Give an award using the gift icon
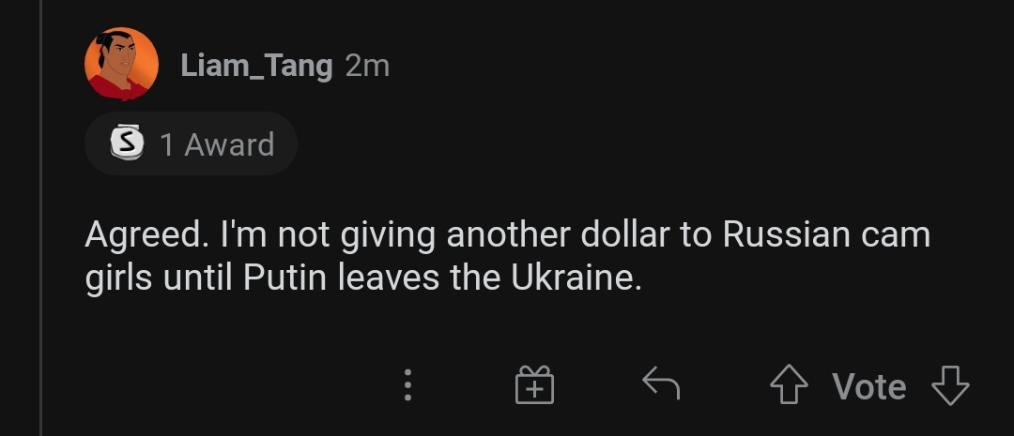Viewport: 1014px width, 436px height. click(x=534, y=384)
